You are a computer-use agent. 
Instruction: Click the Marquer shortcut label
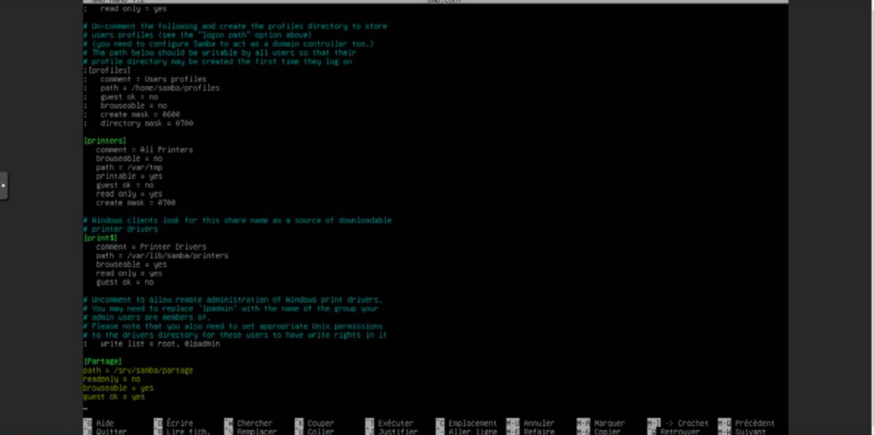coord(609,423)
